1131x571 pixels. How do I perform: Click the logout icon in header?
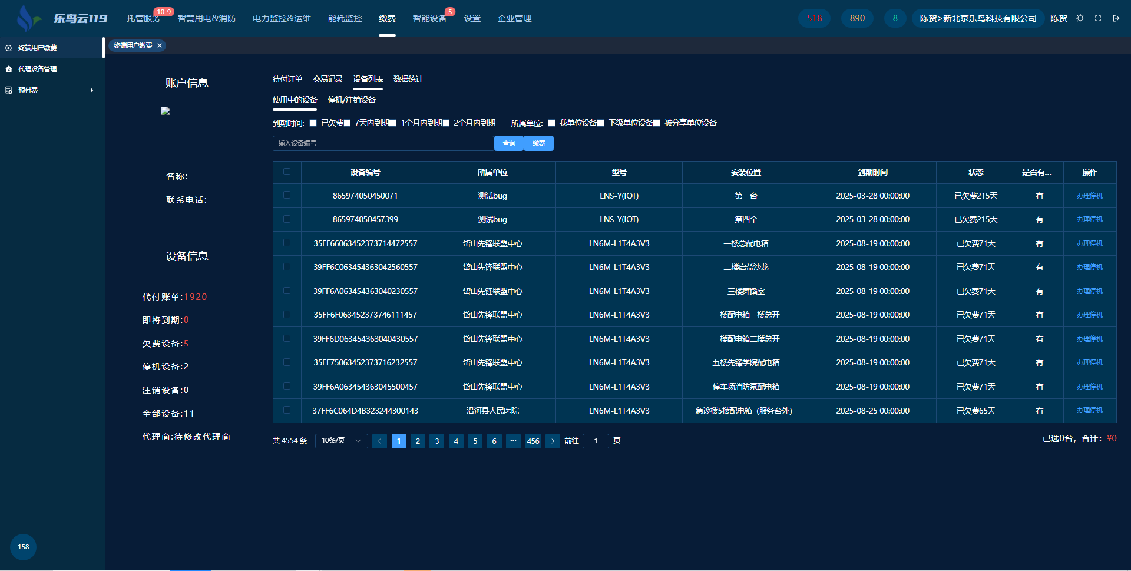(x=1116, y=18)
